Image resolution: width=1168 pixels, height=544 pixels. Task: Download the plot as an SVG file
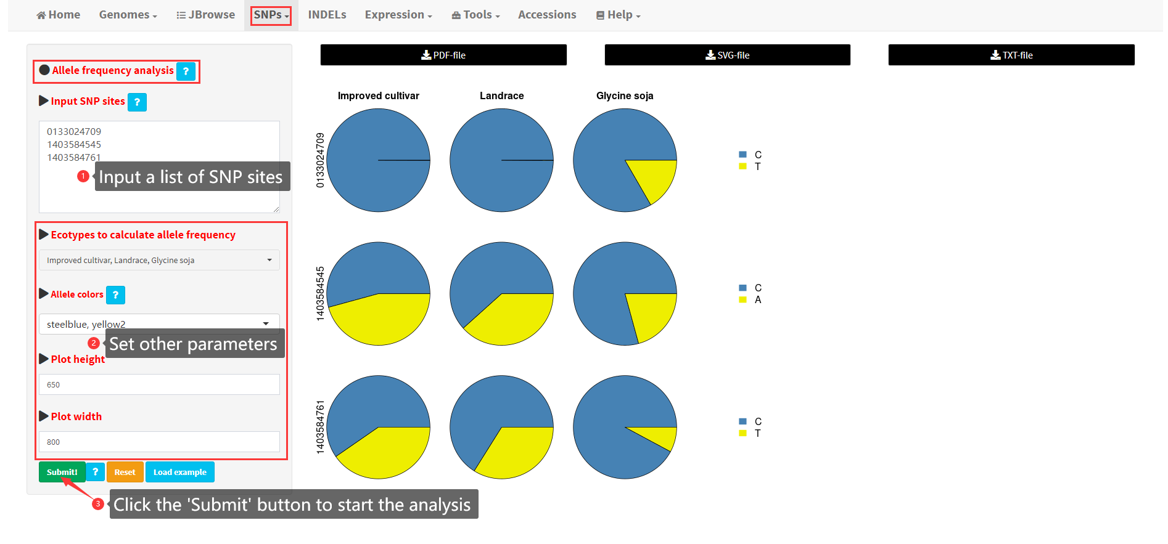[727, 55]
